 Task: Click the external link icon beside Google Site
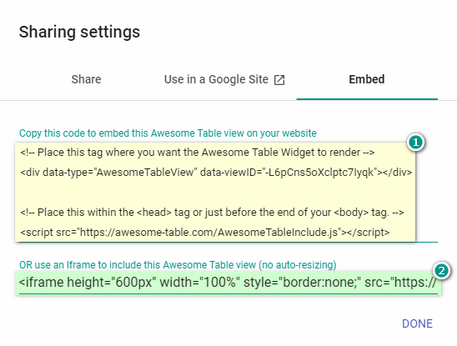[x=279, y=79]
